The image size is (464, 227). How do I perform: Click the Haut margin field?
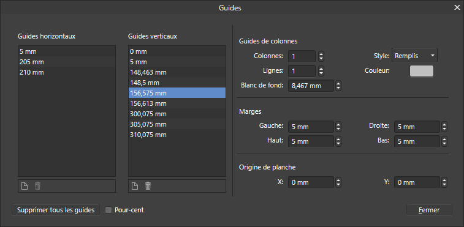click(x=311, y=141)
